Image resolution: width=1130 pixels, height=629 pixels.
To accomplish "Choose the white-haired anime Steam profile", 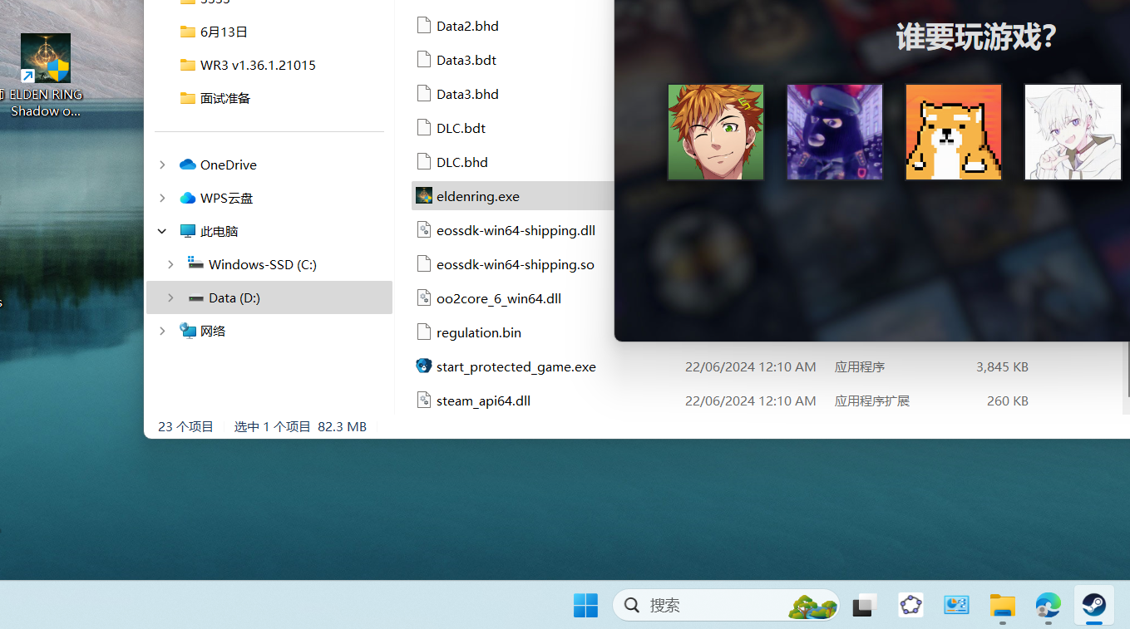I will pos(1072,132).
